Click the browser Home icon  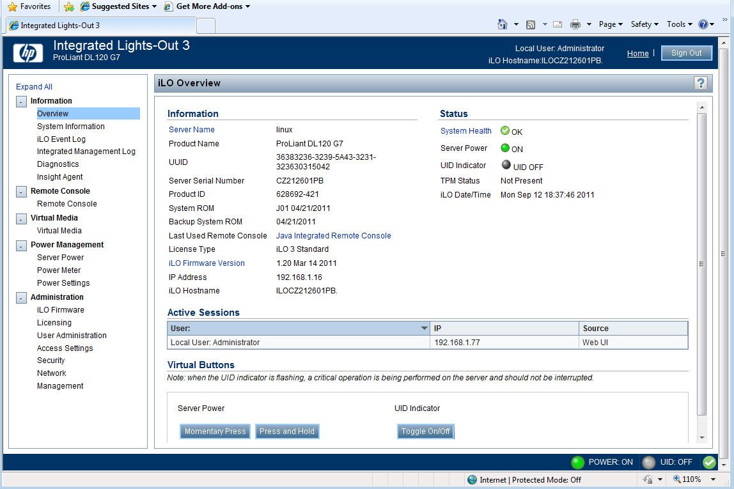point(503,24)
